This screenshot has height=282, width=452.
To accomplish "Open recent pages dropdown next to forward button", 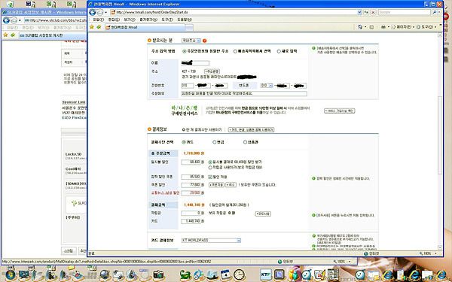I will 105,12.
